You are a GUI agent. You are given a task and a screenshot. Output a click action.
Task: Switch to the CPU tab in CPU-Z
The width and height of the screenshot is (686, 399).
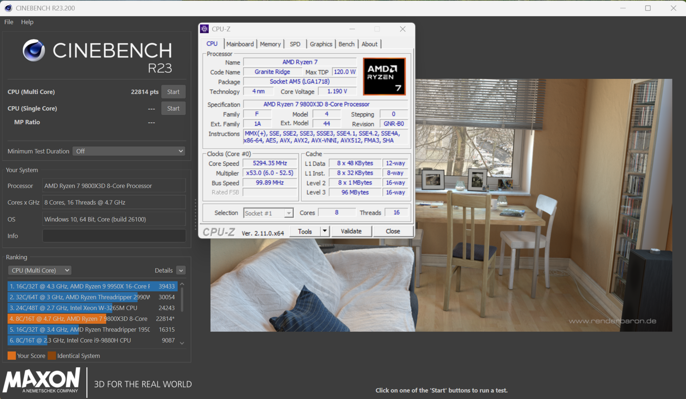(x=212, y=44)
